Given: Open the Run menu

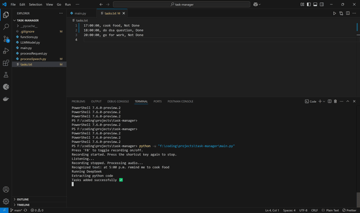Looking at the screenshot, I should 67,4.
